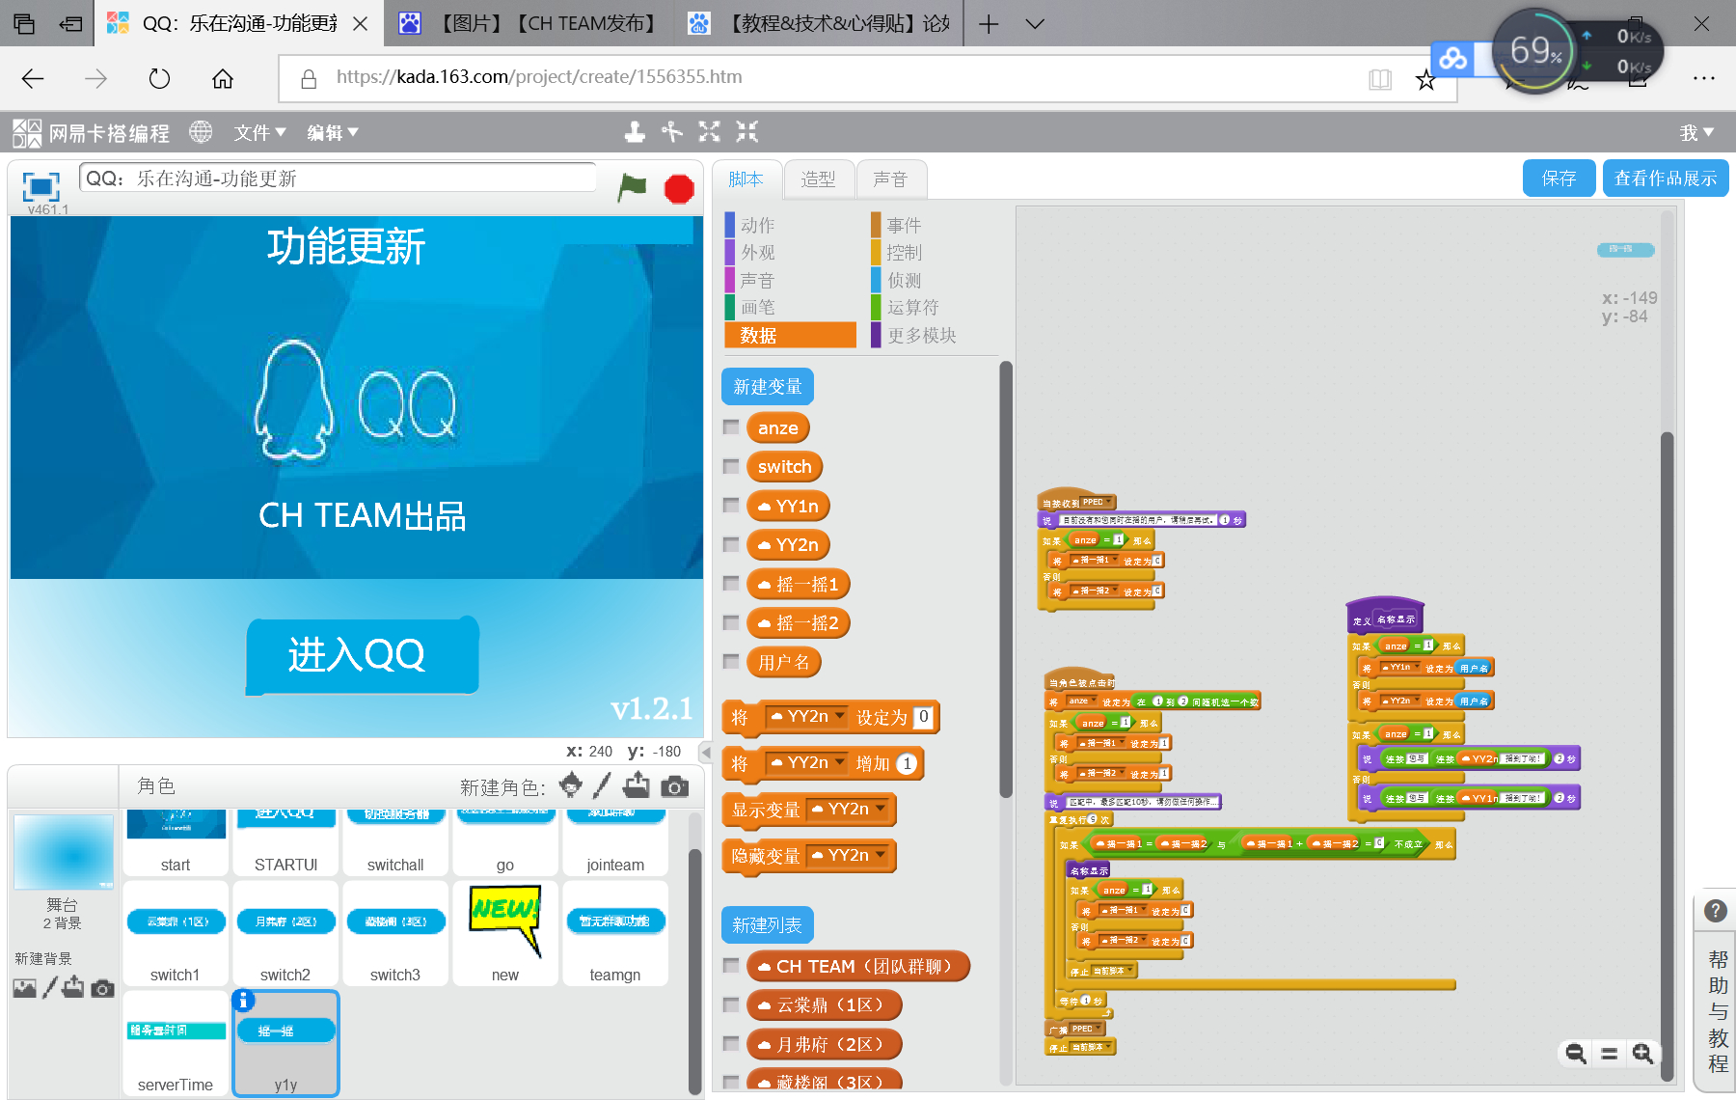Add page to favorites with star icon
Screen dimensions: 1736x1100
pos(1425,79)
